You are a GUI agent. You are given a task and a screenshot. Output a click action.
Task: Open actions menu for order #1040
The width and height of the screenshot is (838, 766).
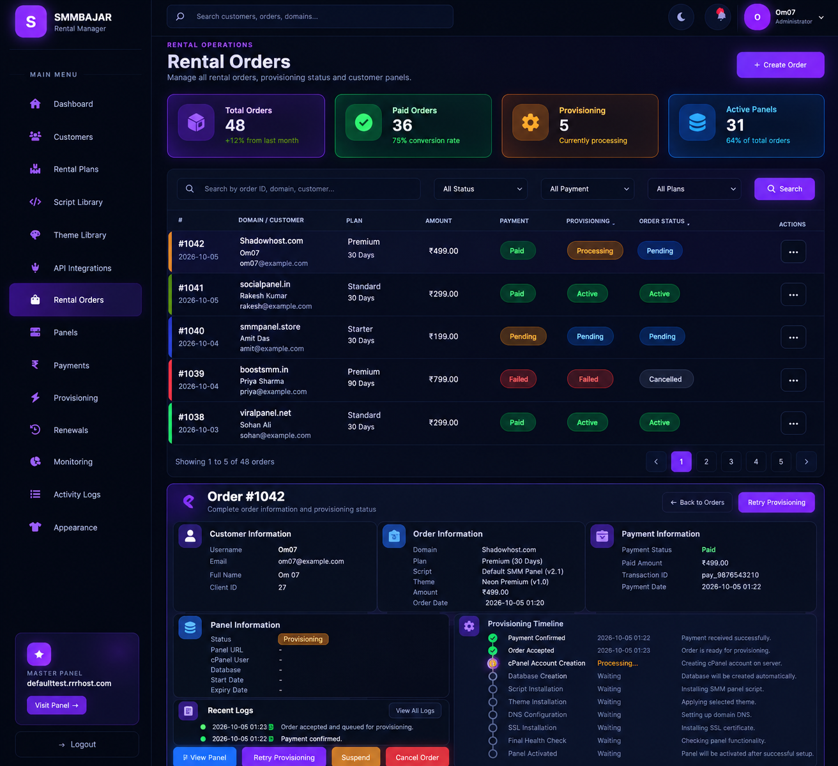793,337
